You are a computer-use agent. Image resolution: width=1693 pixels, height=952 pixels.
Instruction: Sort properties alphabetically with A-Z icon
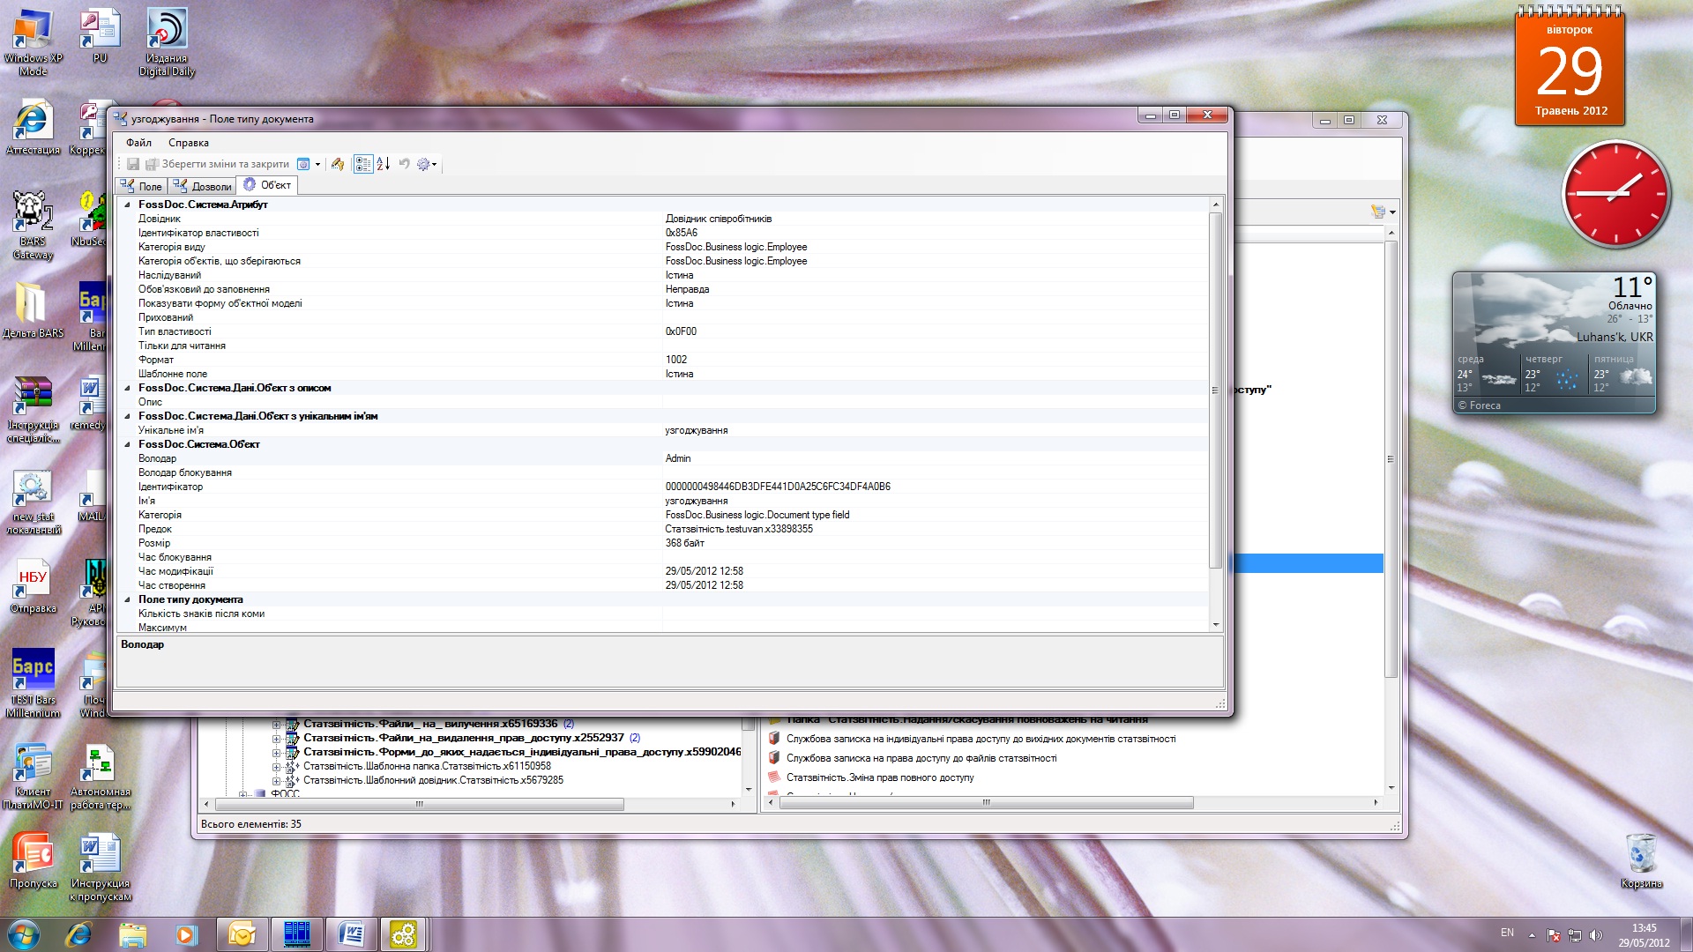[x=384, y=164]
